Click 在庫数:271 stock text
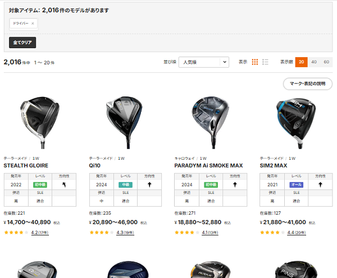 coord(185,213)
